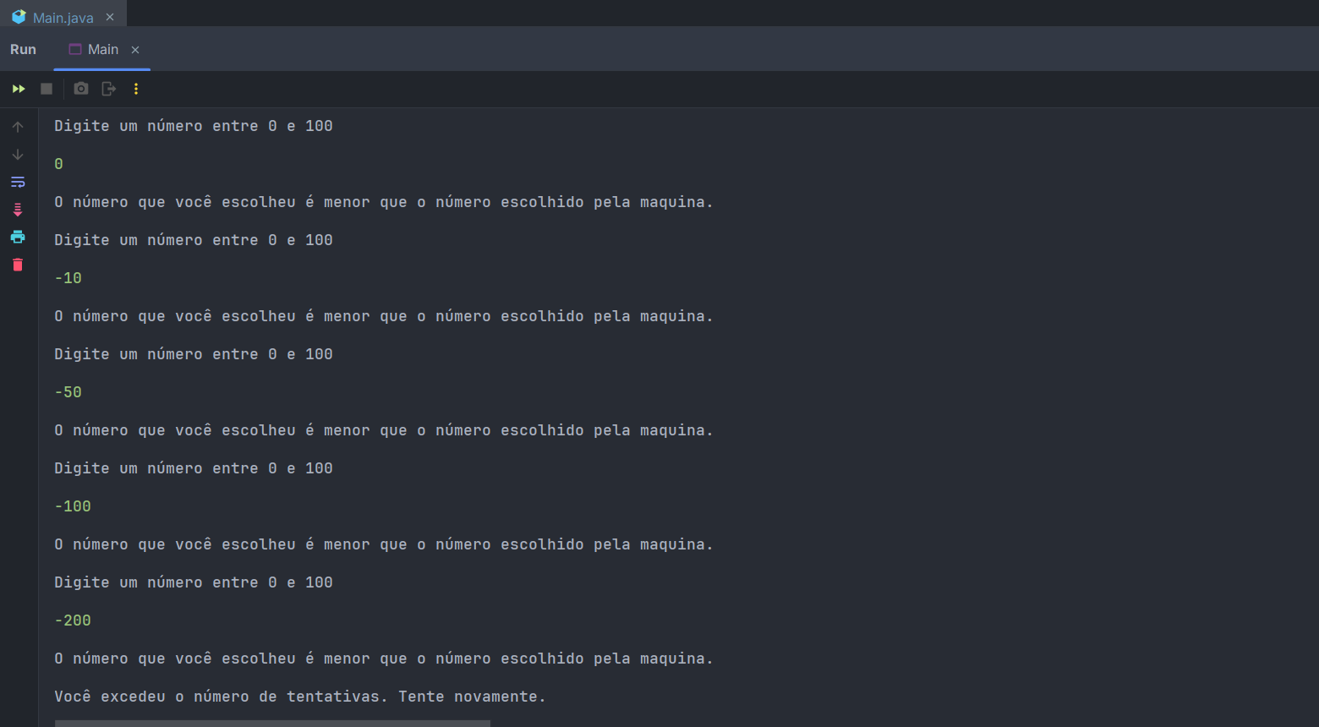Click the 'Digite um número' prompt above -50
The width and height of the screenshot is (1319, 727).
point(194,354)
